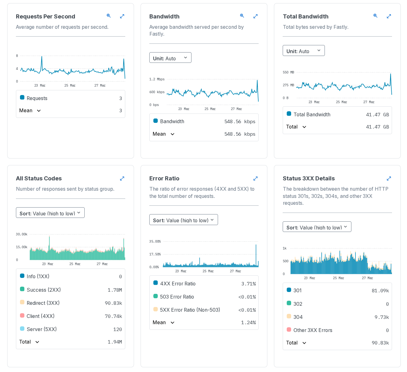Open the Error Ratio Sort dropdown

click(184, 220)
